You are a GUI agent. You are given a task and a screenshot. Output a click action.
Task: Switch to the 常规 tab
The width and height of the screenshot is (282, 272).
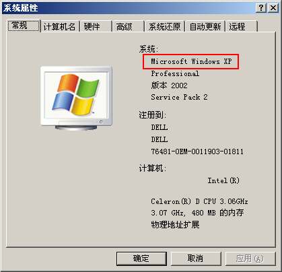coord(24,26)
